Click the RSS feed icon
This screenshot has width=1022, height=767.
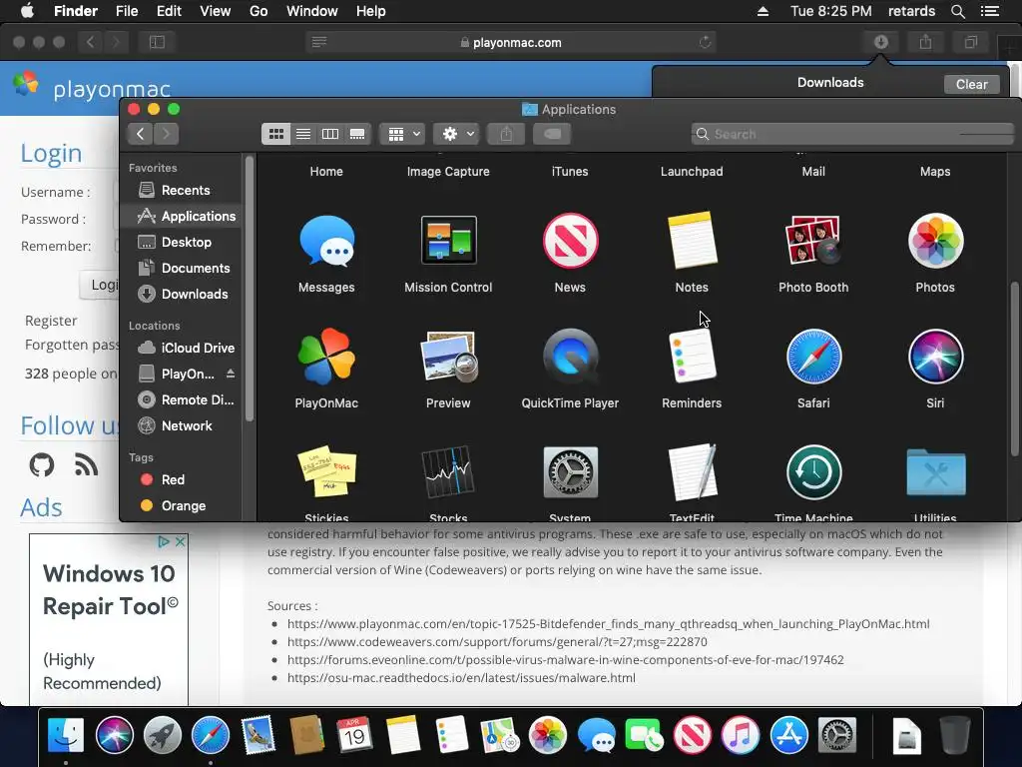pyautogui.click(x=86, y=465)
